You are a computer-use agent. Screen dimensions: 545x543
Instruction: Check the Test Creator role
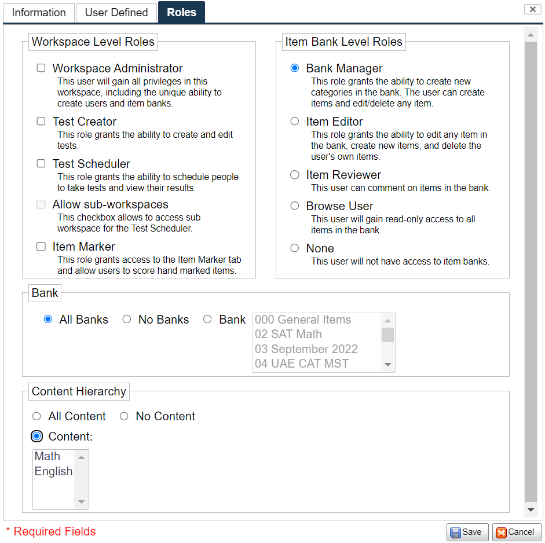41,121
